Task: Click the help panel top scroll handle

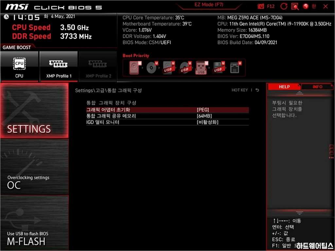Action: (299, 93)
